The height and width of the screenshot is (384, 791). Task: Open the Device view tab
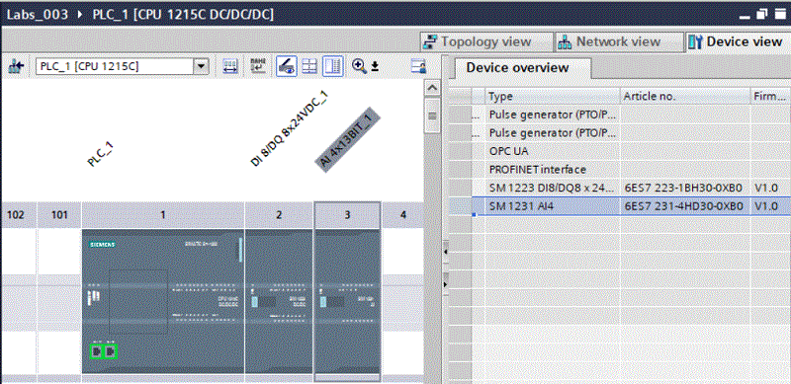737,41
